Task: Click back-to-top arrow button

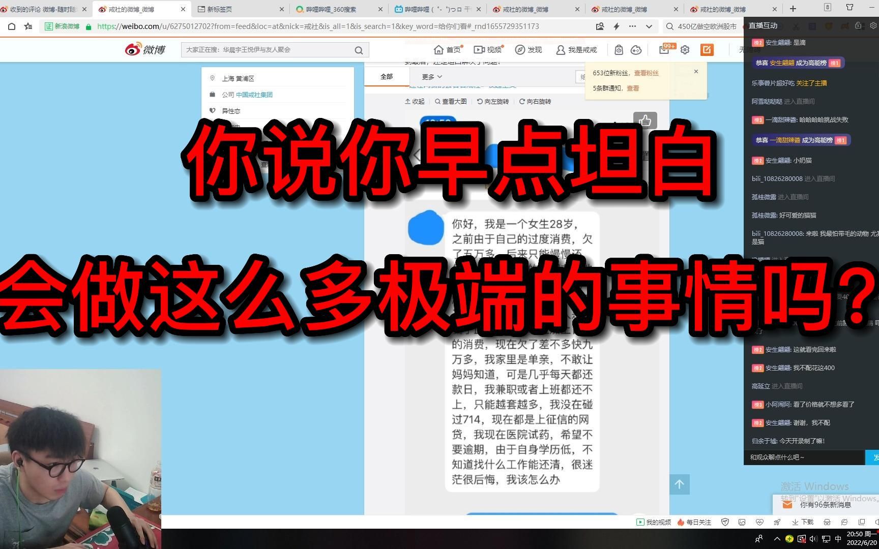Action: 680,484
